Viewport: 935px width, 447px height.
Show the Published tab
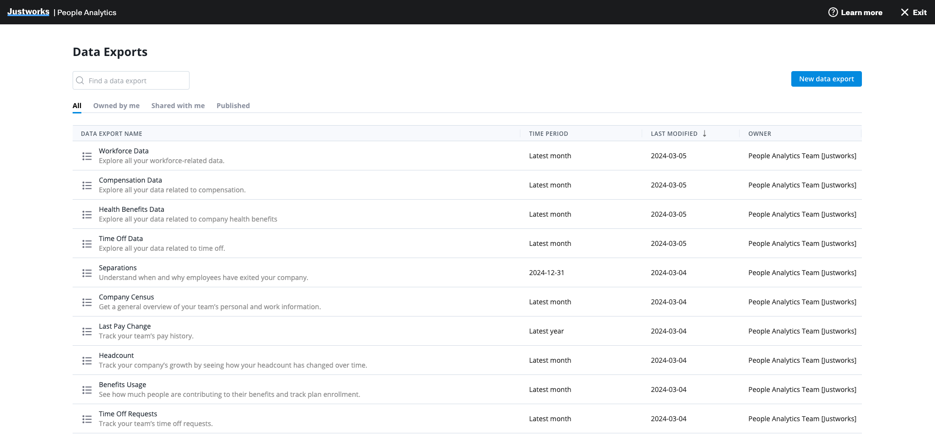click(x=233, y=106)
